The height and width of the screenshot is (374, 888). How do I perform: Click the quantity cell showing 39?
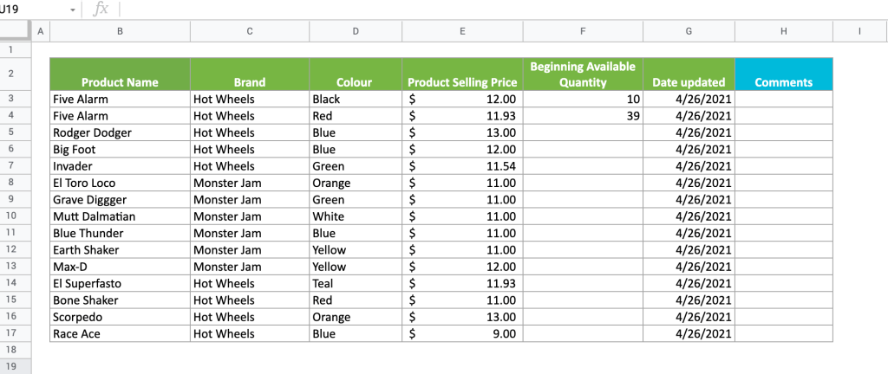583,116
